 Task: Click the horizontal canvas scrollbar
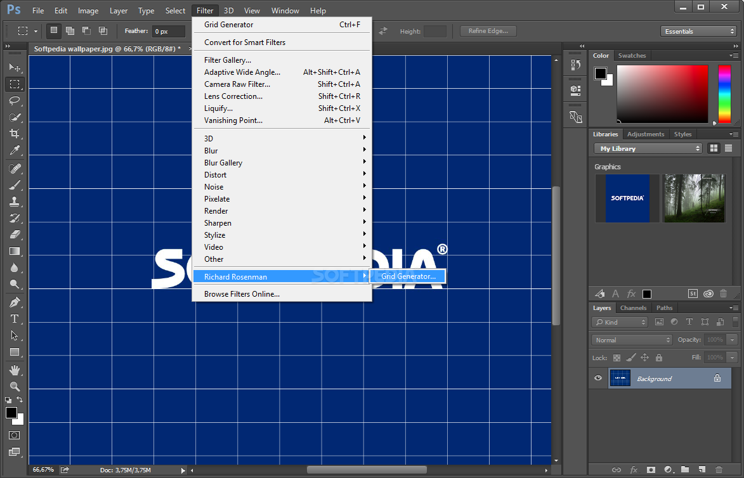tap(367, 470)
